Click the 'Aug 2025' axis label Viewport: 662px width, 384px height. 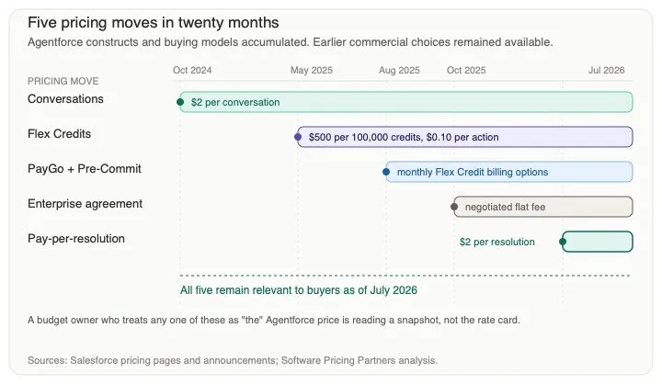399,70
